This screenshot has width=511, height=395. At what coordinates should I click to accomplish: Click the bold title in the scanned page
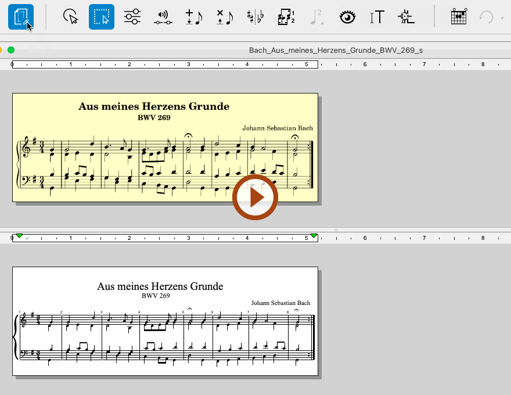coord(154,106)
